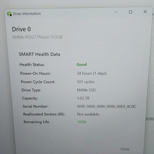Click the Drive 0 heading
The height and width of the screenshot is (154, 154).
(21, 29)
